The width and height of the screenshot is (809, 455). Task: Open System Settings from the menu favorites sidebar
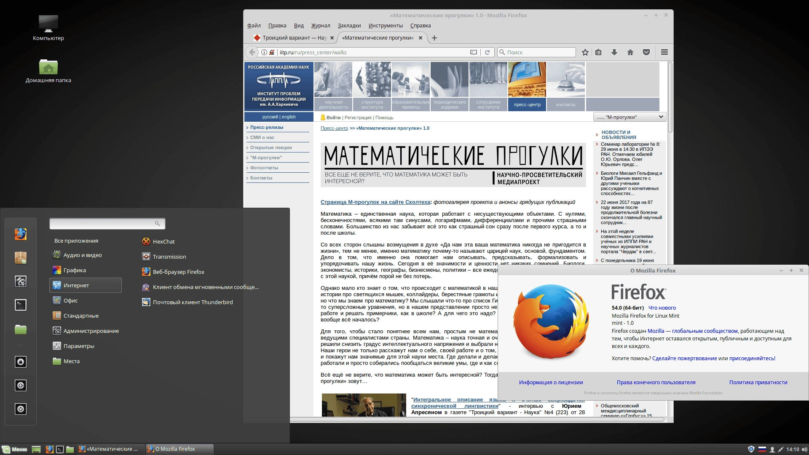21,281
